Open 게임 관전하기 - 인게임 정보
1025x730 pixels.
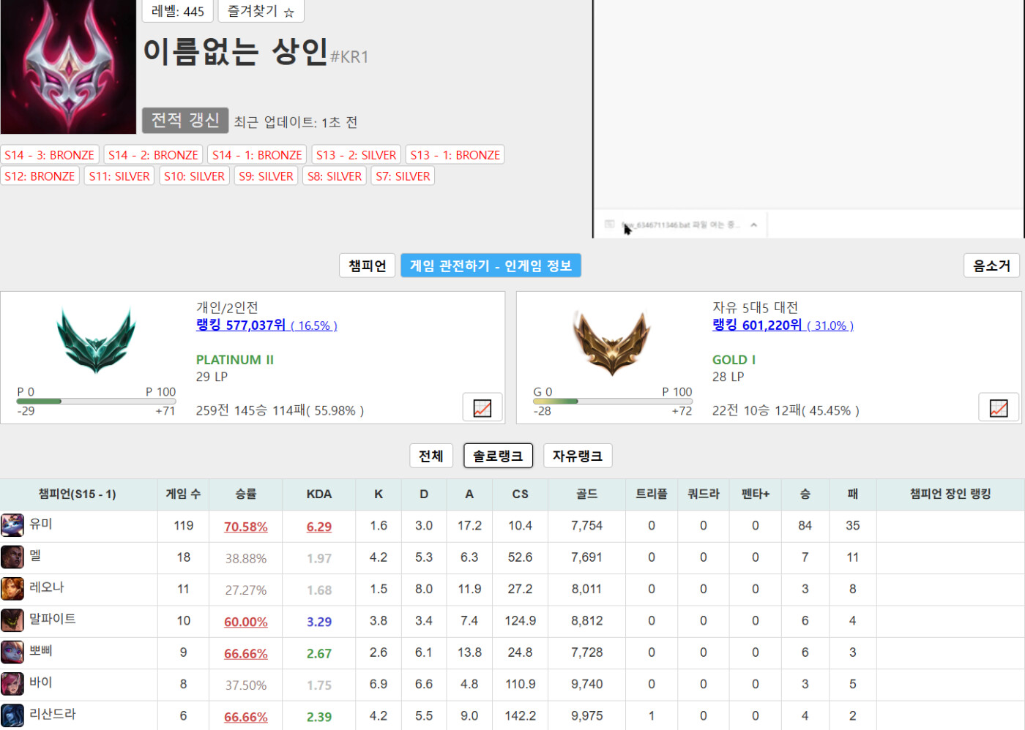pyautogui.click(x=491, y=266)
